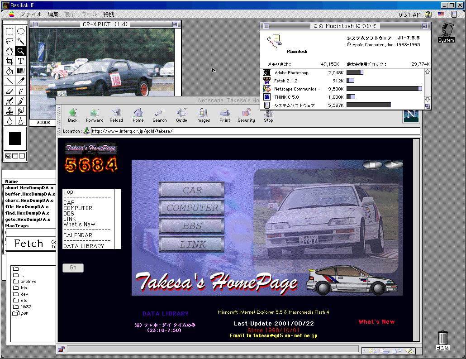Screen dimensions: 466x359
Task: Select the Hand tool
Action: click(x=10, y=51)
